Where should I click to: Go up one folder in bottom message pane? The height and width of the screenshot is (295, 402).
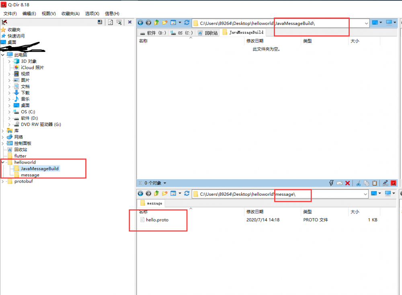[x=156, y=193]
